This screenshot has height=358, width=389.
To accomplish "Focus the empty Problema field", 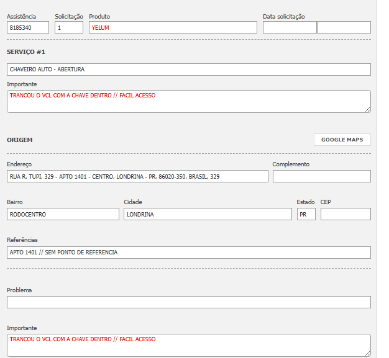I will point(189,302).
